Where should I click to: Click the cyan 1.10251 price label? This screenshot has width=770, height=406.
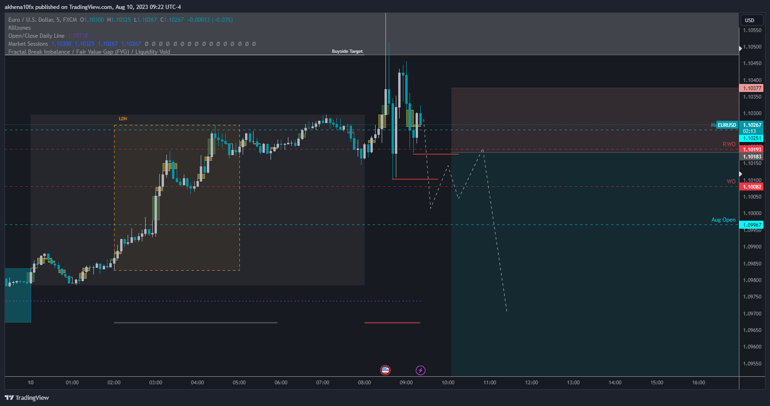(x=752, y=138)
